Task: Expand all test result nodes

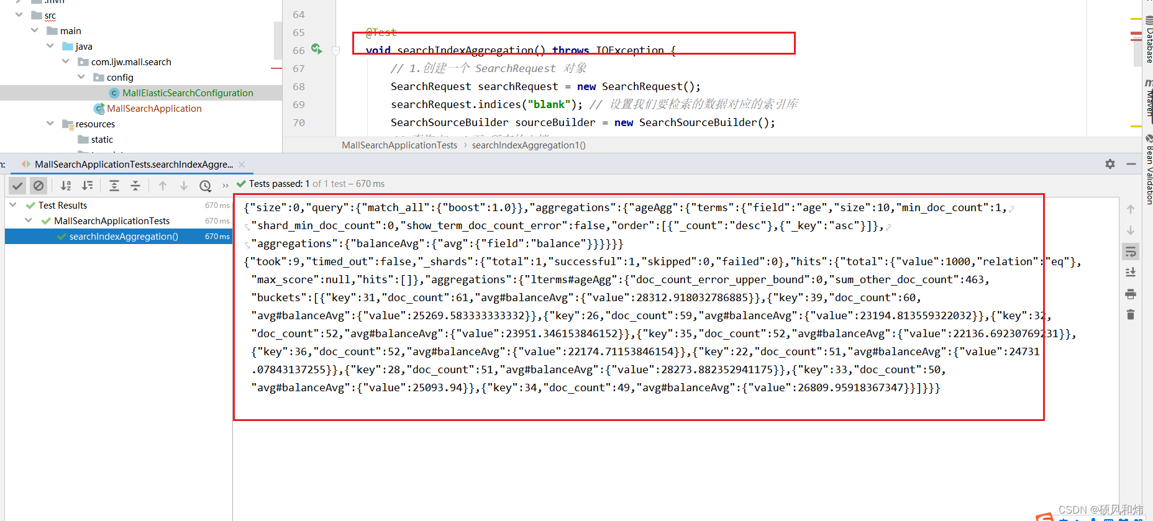Action: pyautogui.click(x=114, y=185)
